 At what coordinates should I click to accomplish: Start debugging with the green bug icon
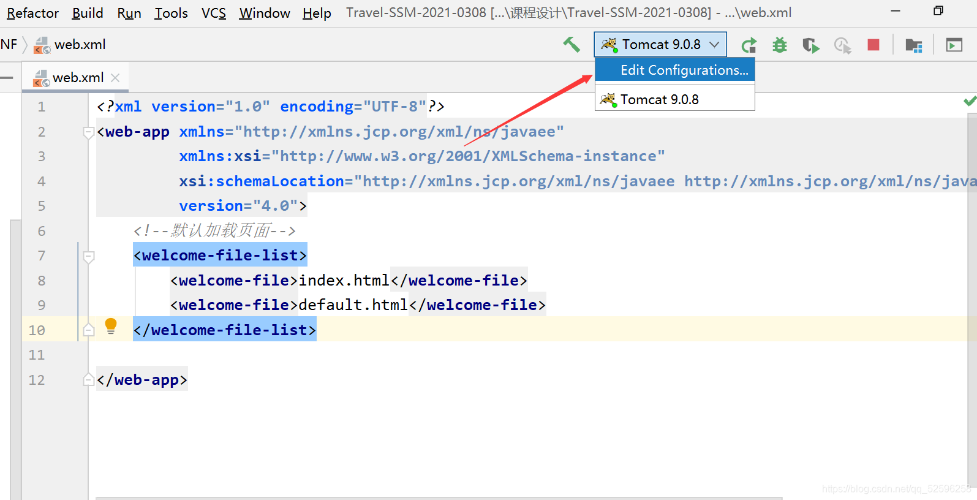click(780, 45)
